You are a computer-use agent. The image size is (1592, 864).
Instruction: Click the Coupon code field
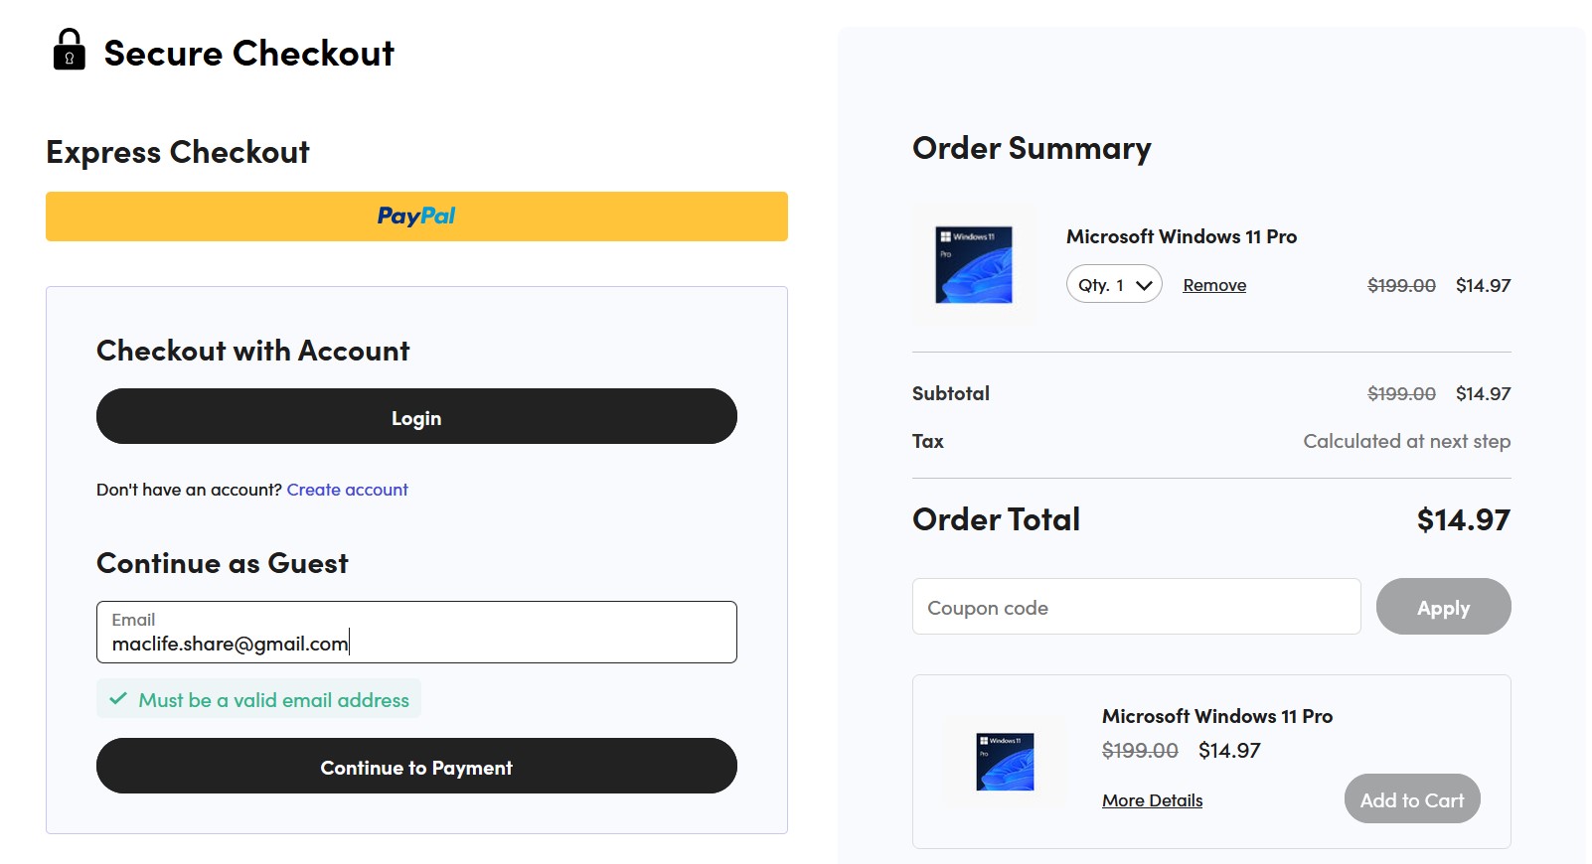1136,607
